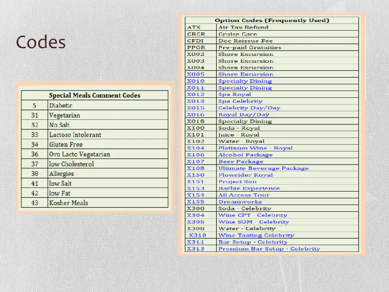The width and height of the screenshot is (389, 292).
Task: Select Platinum Wine - Royal link
Action: pos(255,148)
